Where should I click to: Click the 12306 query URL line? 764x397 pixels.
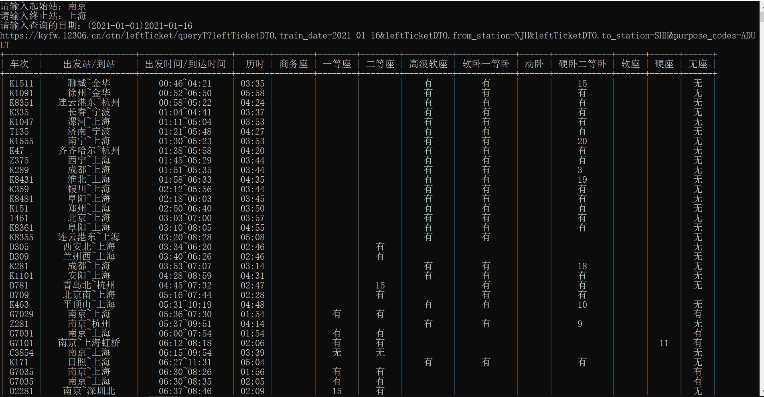tap(377, 40)
